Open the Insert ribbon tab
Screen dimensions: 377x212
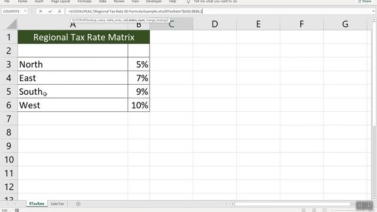(x=39, y=1)
